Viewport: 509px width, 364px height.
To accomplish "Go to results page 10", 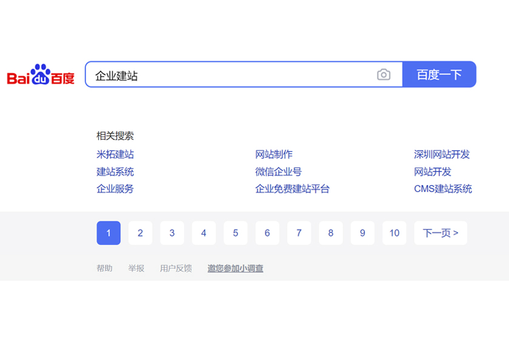I will pyautogui.click(x=394, y=233).
